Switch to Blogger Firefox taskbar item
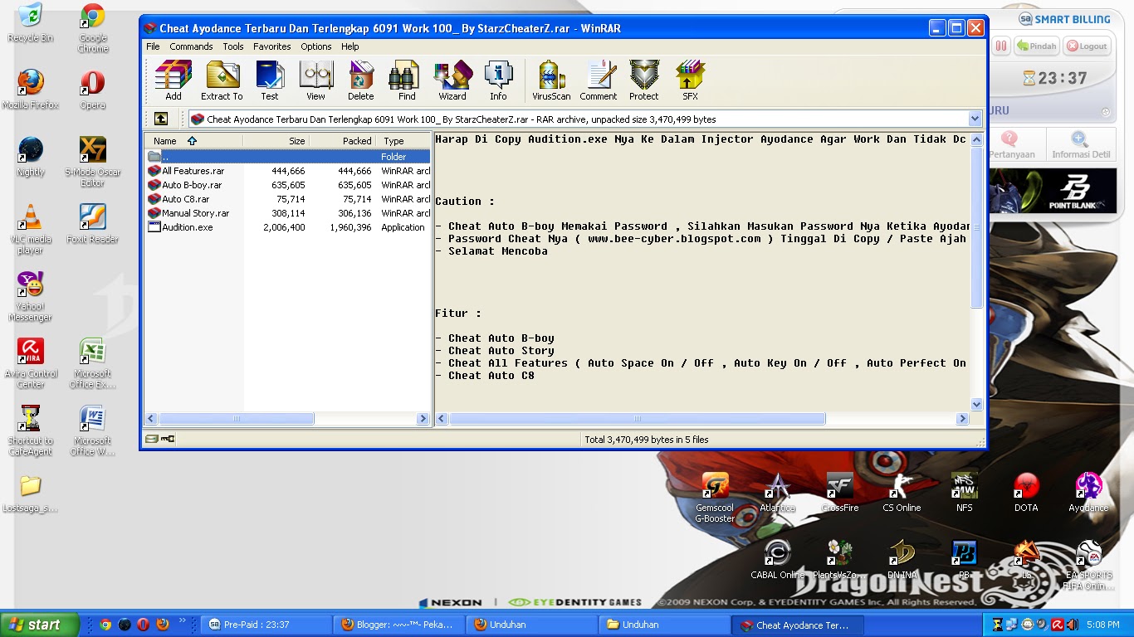This screenshot has width=1134, height=637. pyautogui.click(x=398, y=625)
